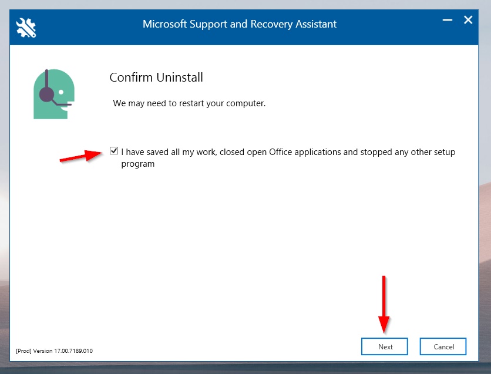
Task: Click the Microsoft Support and Recovery Assistant title
Action: click(x=240, y=24)
